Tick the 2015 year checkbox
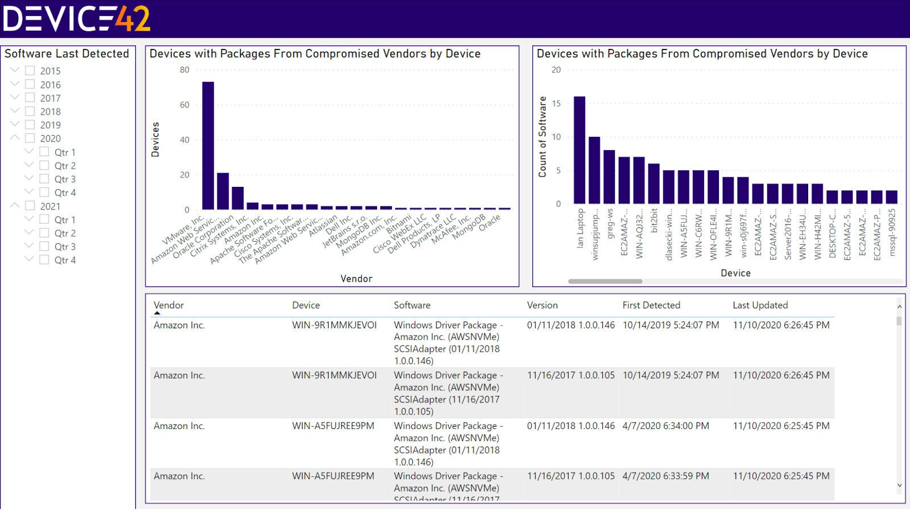This screenshot has height=509, width=910. (x=30, y=70)
